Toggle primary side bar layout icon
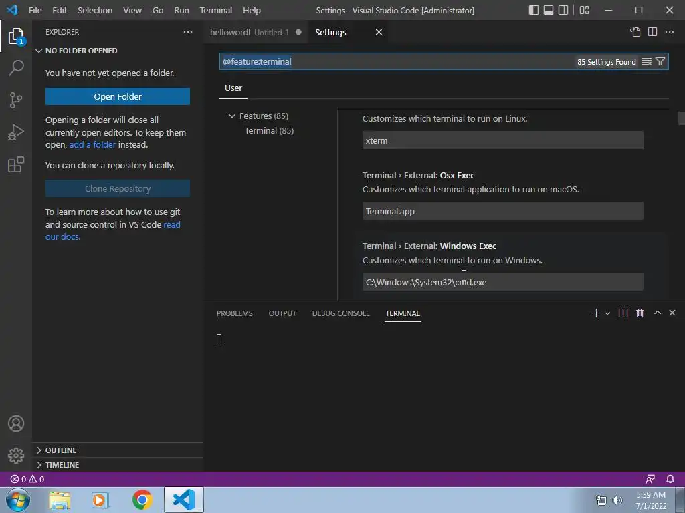Viewport: 685px width, 513px height. click(533, 10)
